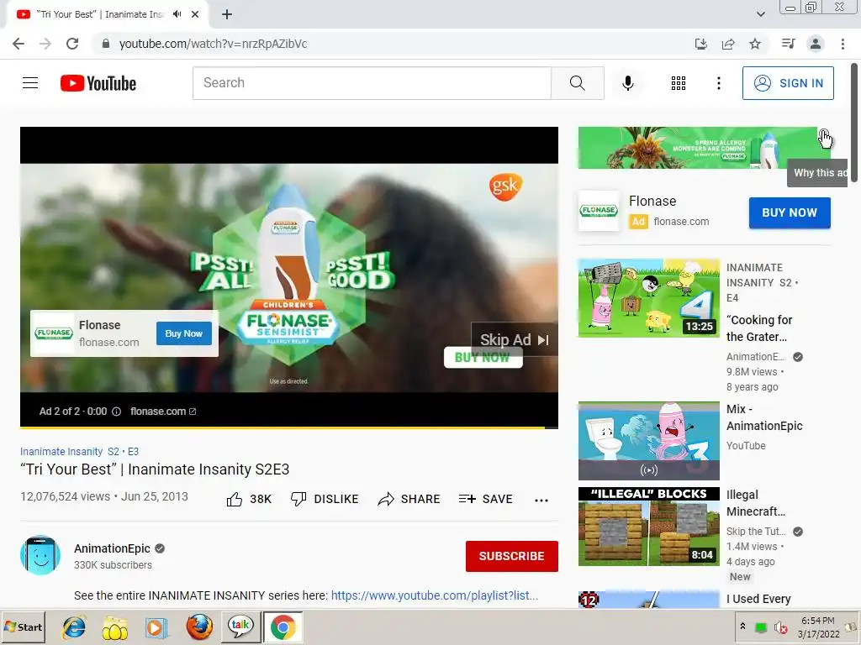Visit flonase.com link under the video

point(163,412)
